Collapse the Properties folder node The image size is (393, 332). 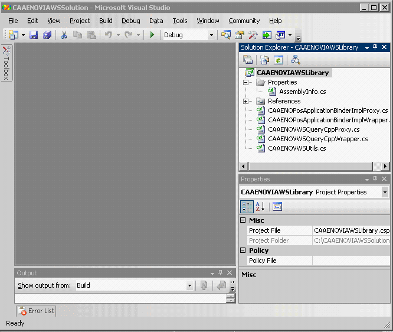[x=246, y=82]
